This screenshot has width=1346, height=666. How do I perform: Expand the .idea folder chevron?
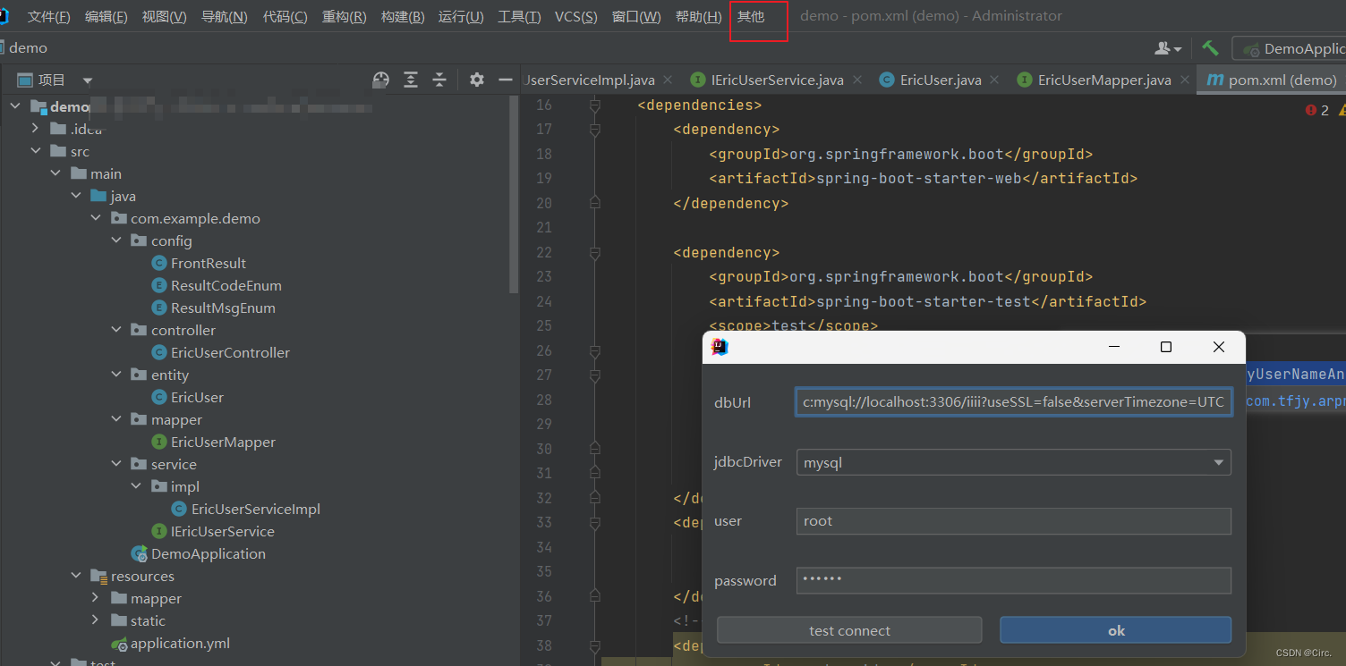coord(35,129)
